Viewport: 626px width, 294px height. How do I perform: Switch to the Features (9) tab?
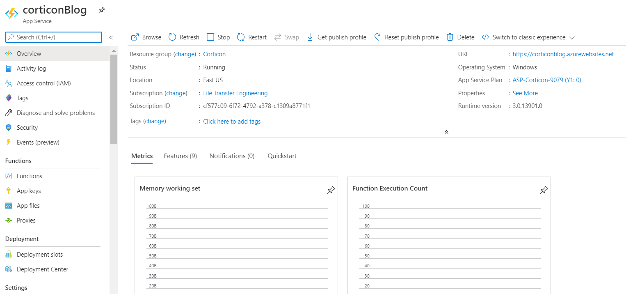pos(180,156)
